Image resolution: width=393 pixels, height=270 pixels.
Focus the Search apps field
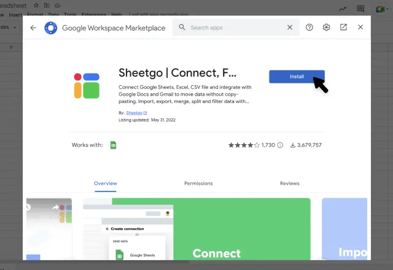pyautogui.click(x=236, y=27)
